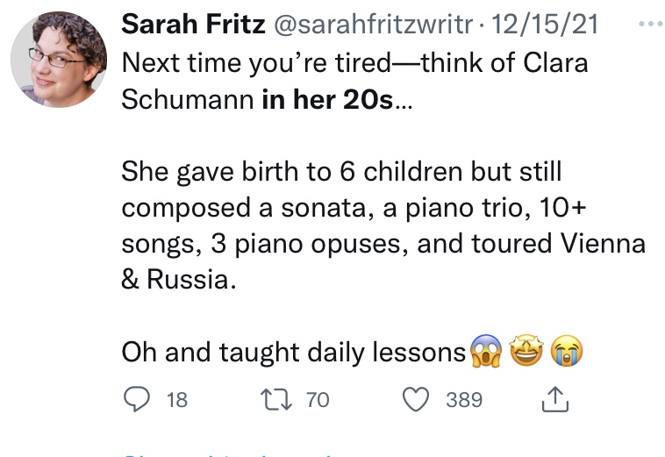Viewport: 665px width, 457px height.
Task: Click the like count 389
Action: point(464,400)
